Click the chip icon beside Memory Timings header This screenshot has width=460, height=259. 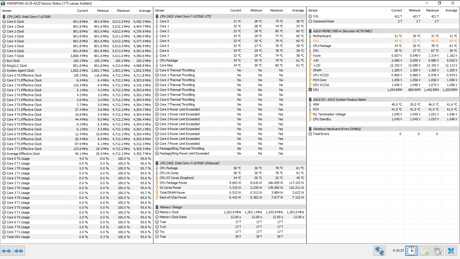[x=157, y=207]
